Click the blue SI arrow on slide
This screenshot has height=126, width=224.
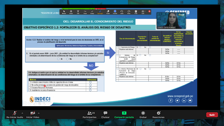pyautogui.click(x=110, y=53)
